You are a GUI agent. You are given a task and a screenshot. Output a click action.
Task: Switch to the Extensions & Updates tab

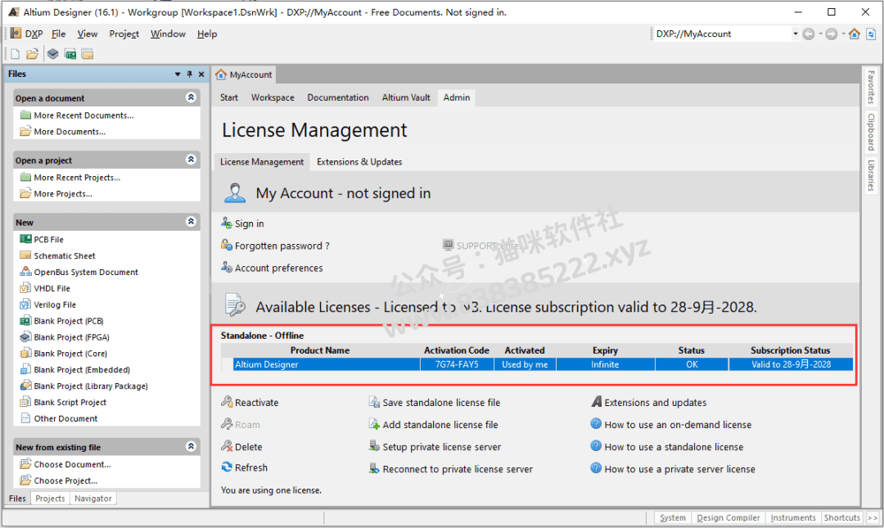click(359, 162)
